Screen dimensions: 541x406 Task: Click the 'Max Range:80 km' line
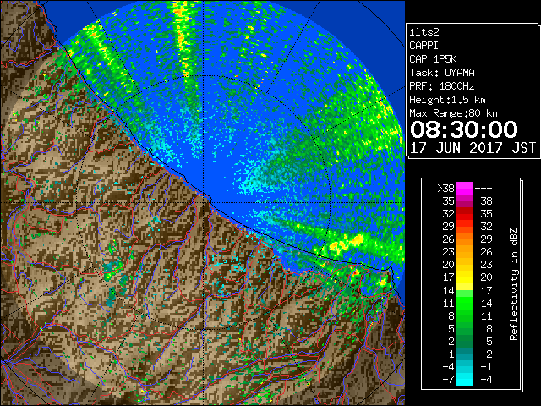(453, 113)
